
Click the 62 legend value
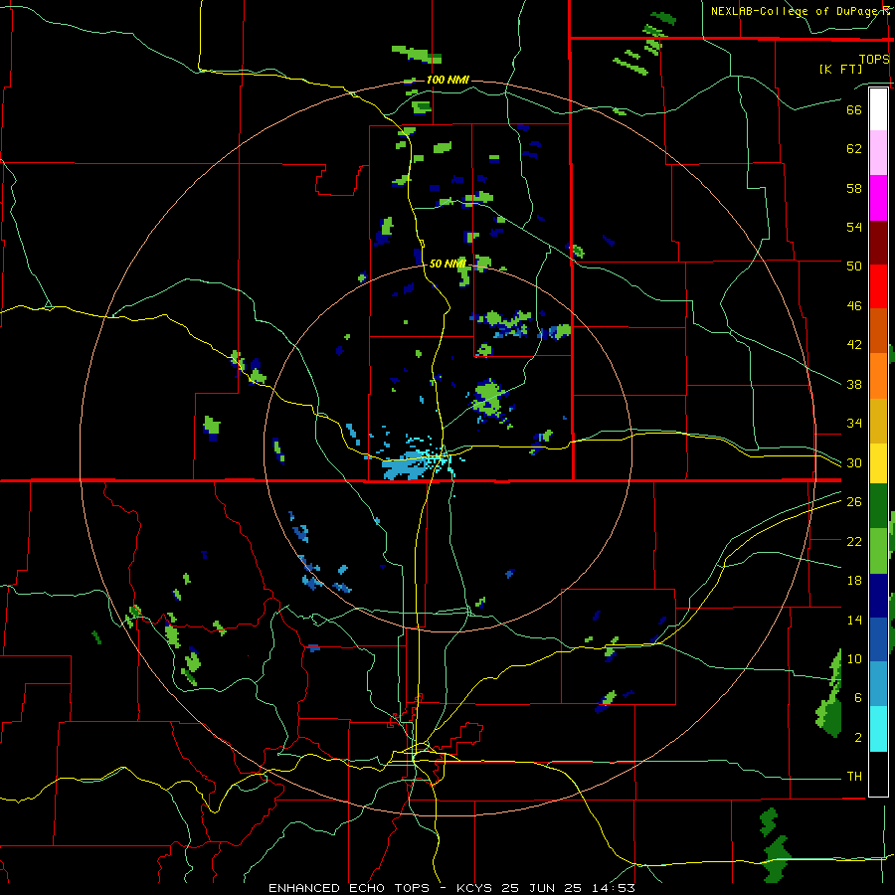coord(854,149)
